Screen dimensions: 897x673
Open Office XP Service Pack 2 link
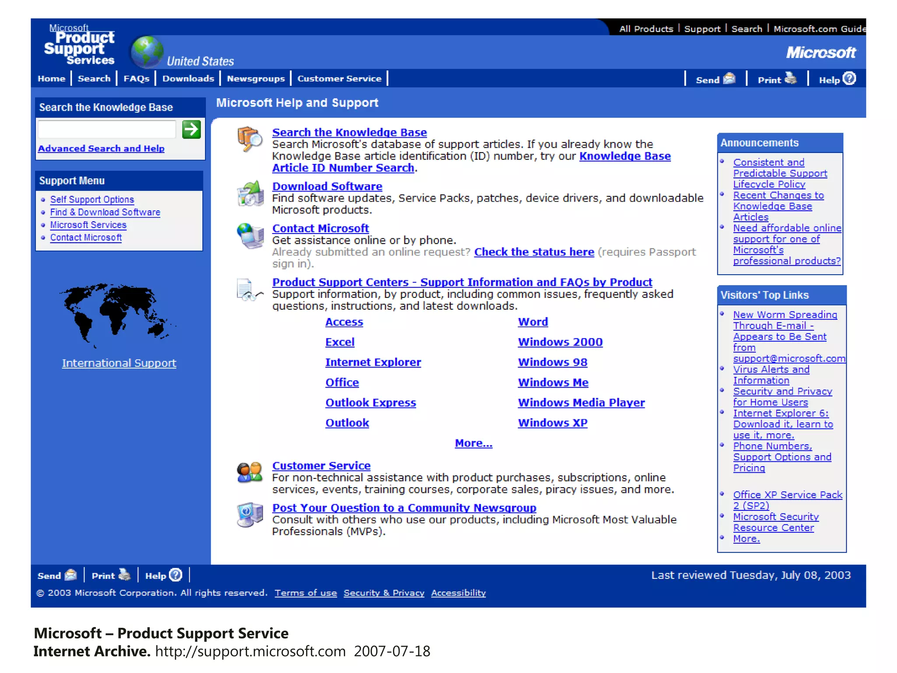pos(788,500)
